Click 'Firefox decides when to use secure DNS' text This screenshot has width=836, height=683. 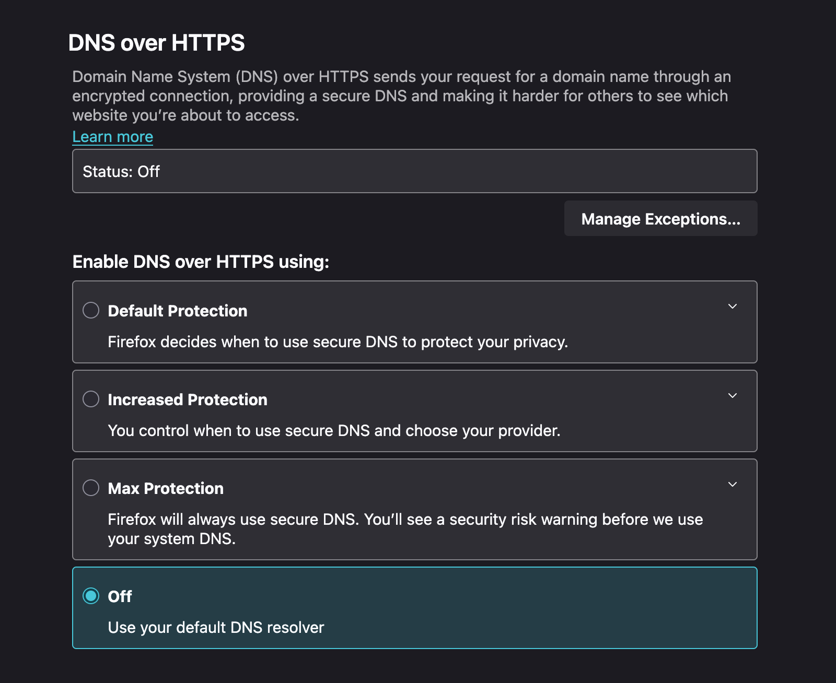pos(338,342)
